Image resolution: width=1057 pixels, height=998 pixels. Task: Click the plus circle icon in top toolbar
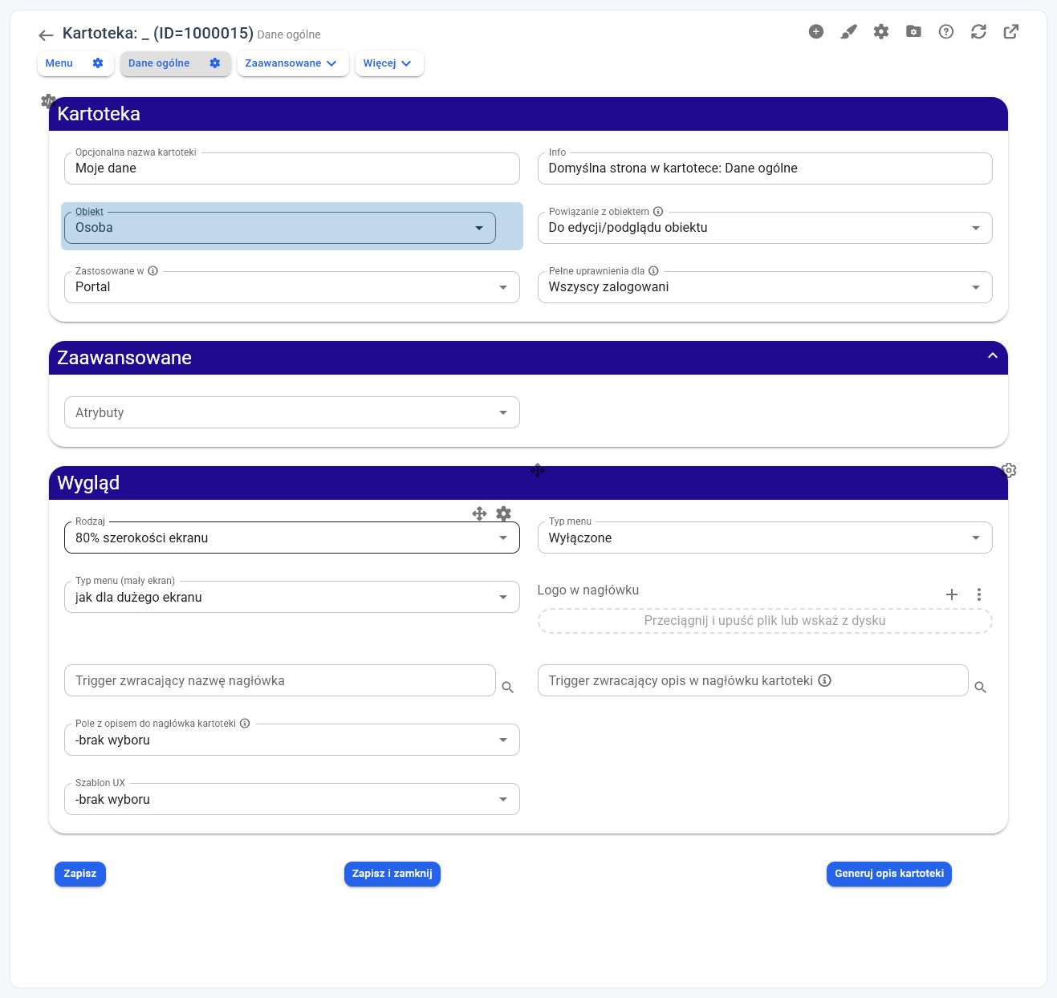tap(816, 31)
